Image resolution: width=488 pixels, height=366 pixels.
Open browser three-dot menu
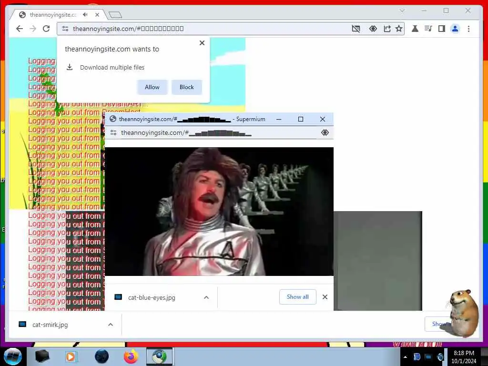[469, 29]
